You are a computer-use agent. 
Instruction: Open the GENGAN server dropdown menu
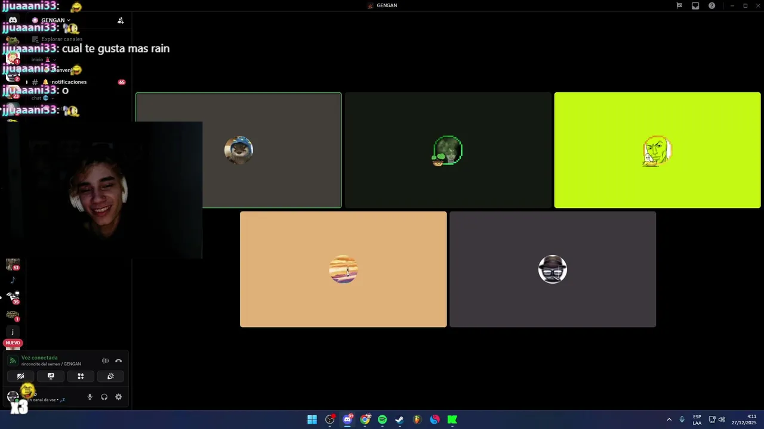coord(52,20)
